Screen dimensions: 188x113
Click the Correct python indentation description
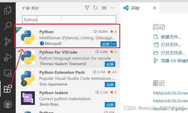(65, 99)
